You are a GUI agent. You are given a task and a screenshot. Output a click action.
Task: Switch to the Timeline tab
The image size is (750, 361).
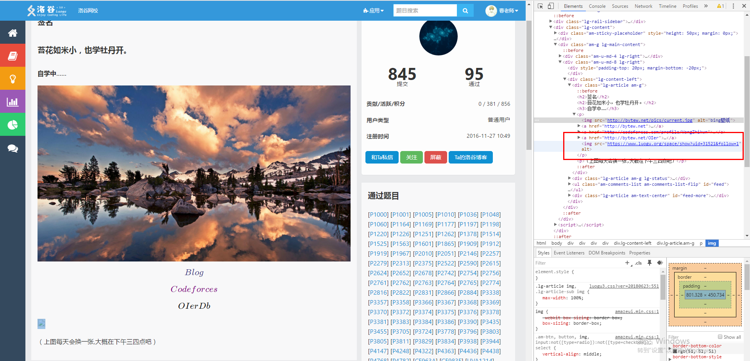click(668, 6)
